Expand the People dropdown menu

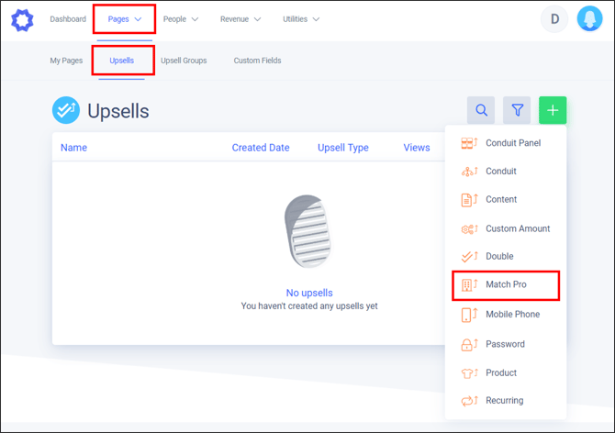(180, 19)
